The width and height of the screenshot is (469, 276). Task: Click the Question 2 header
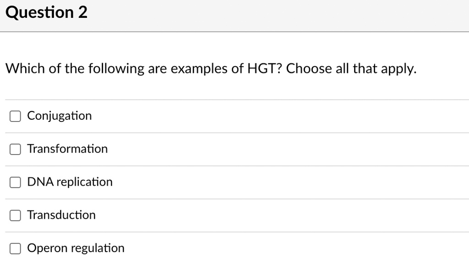46,12
